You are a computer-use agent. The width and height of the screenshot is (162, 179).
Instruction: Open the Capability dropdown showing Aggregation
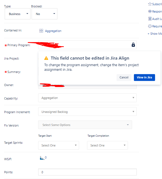click(x=87, y=98)
